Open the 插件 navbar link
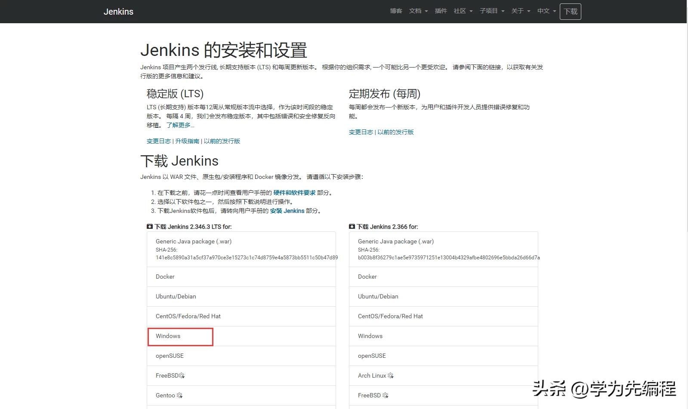The width and height of the screenshot is (688, 409). pos(441,11)
